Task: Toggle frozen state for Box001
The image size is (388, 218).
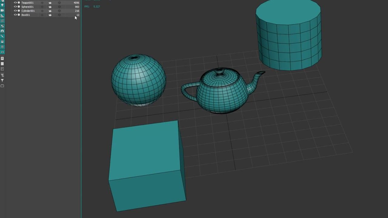Action: click(42, 15)
